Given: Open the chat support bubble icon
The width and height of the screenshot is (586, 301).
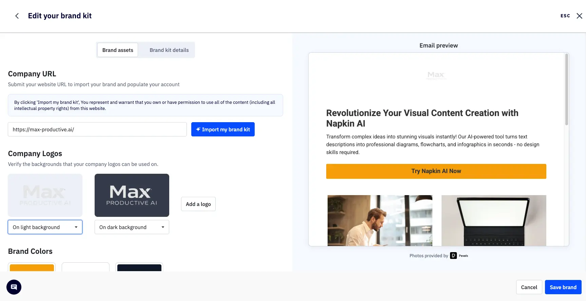Looking at the screenshot, I should click(14, 287).
